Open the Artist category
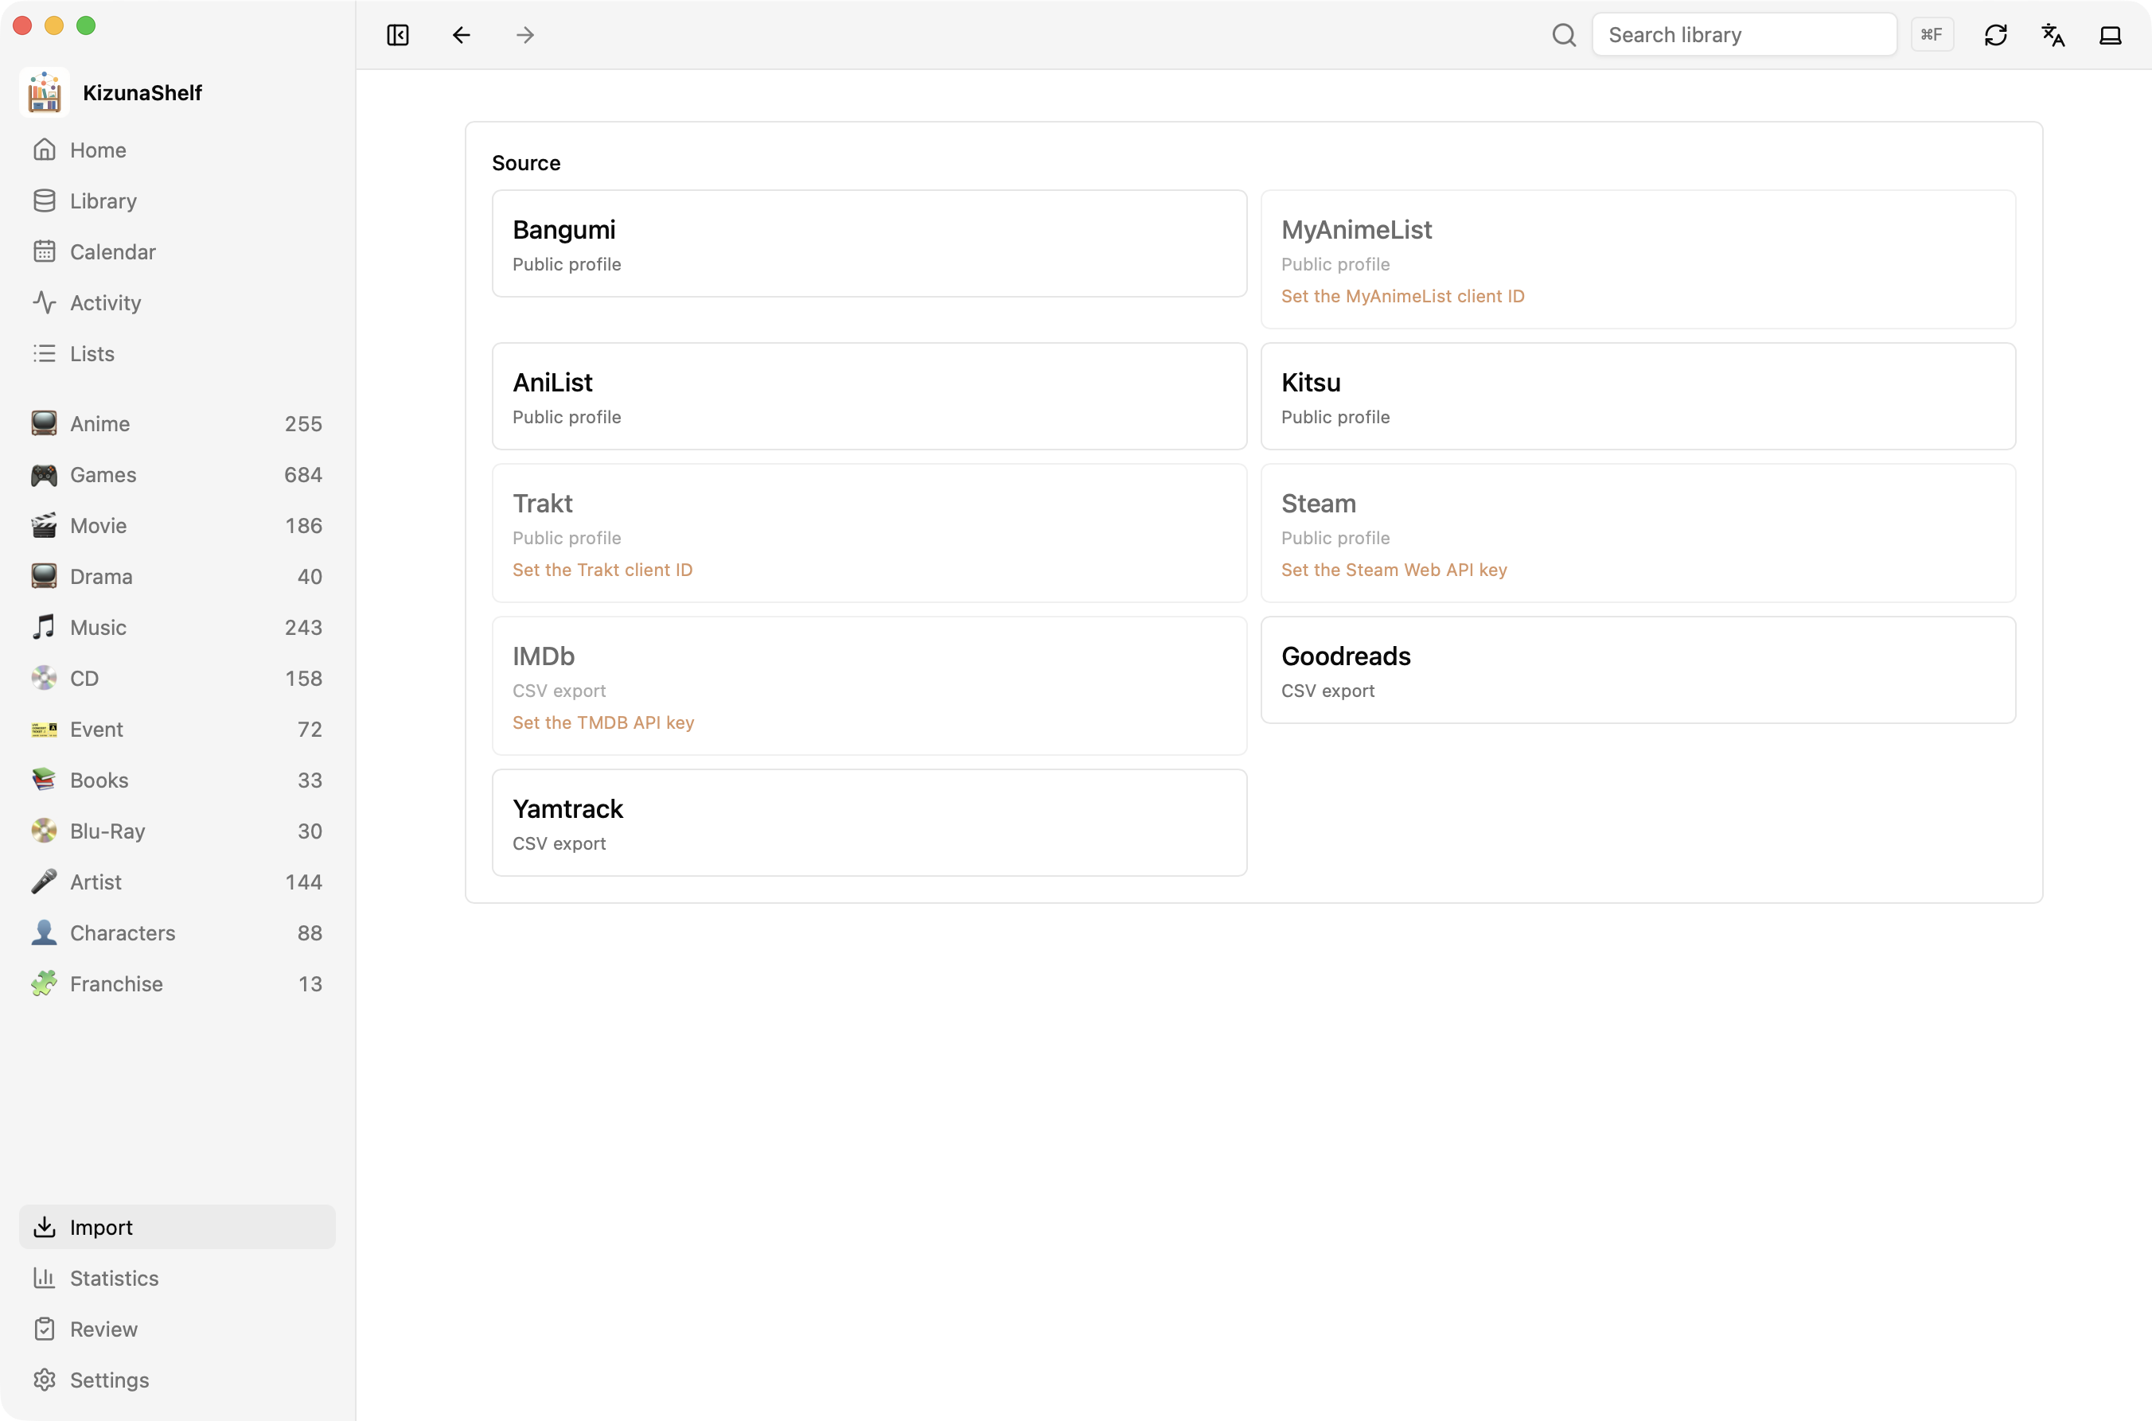 tap(177, 882)
